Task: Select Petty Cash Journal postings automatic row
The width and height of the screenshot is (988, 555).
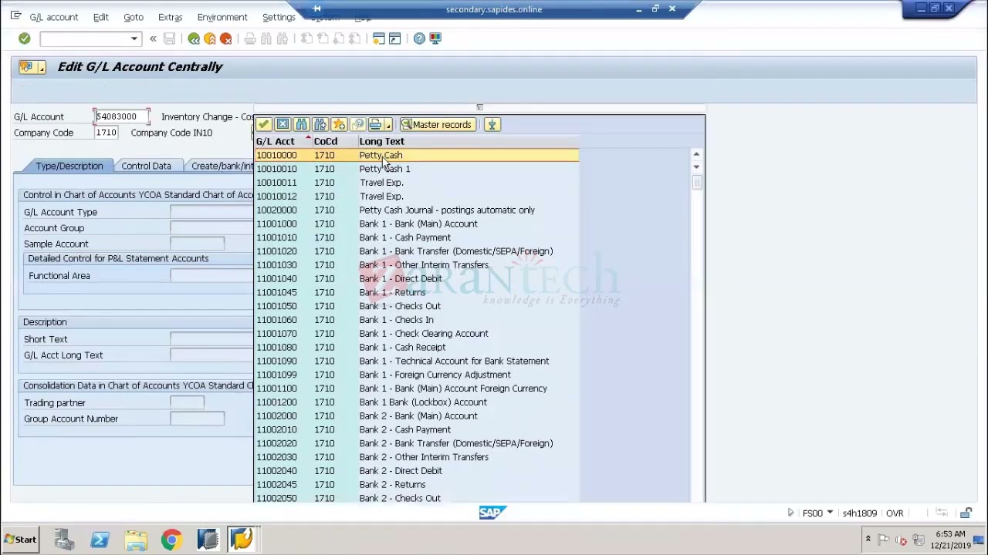Action: click(x=417, y=210)
